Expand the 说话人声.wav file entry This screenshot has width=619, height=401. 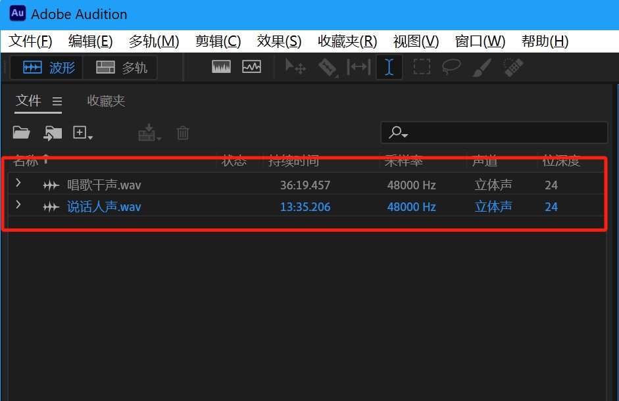[18, 206]
